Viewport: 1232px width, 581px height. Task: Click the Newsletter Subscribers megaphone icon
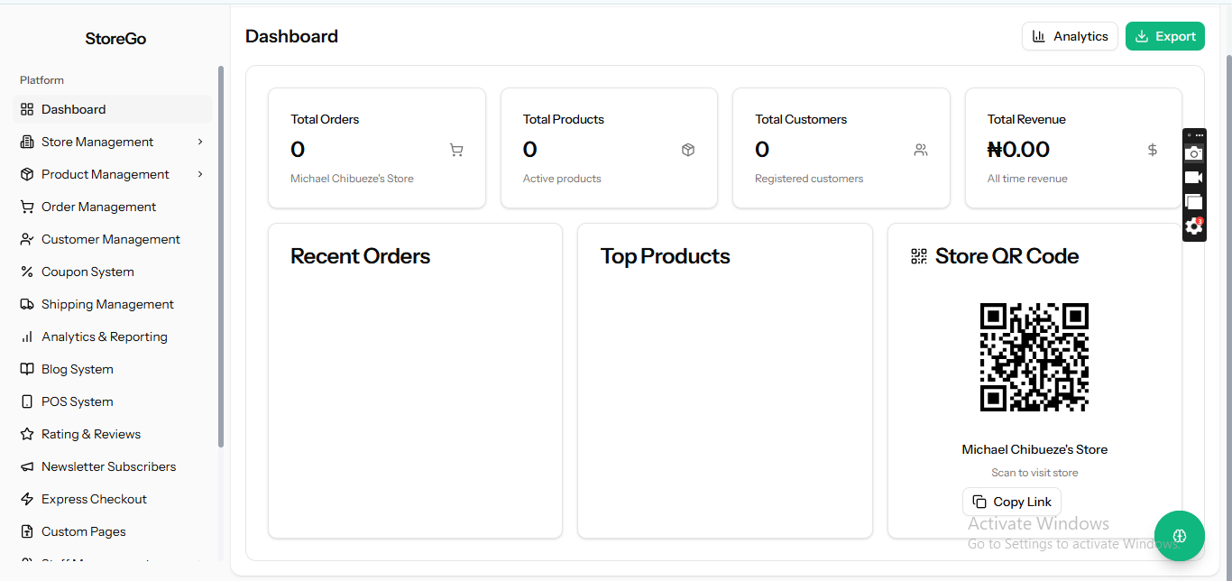[27, 466]
